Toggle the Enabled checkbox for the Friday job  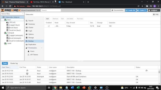[x=49, y=26]
